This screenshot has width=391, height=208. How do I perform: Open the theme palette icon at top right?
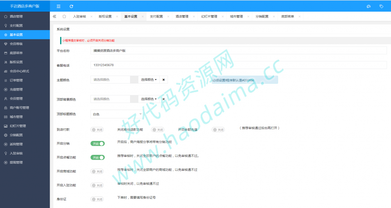point(368,6)
